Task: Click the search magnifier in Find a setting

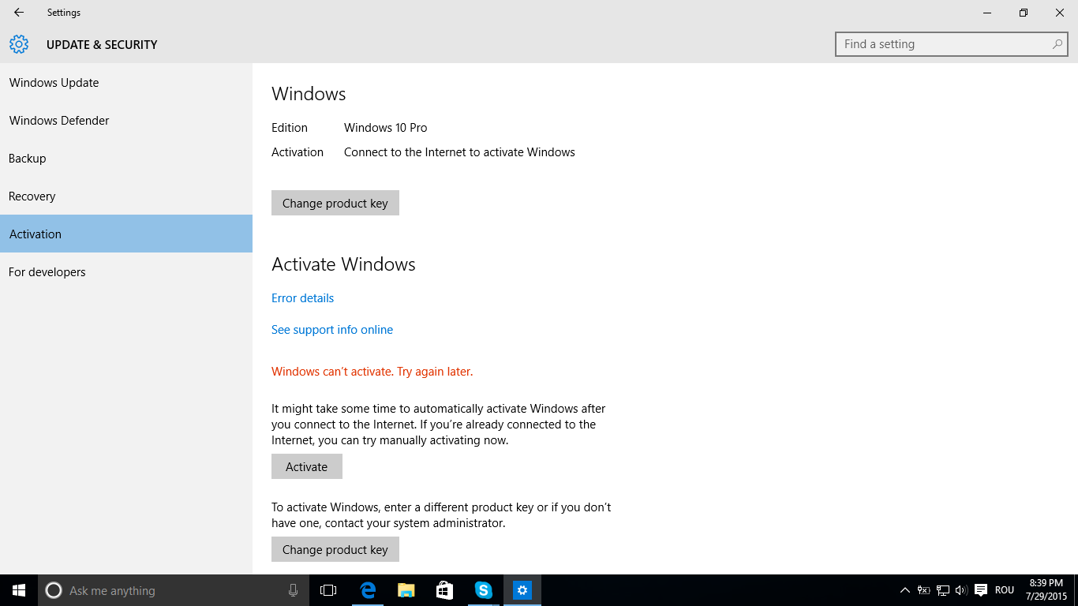Action: [x=1057, y=44]
